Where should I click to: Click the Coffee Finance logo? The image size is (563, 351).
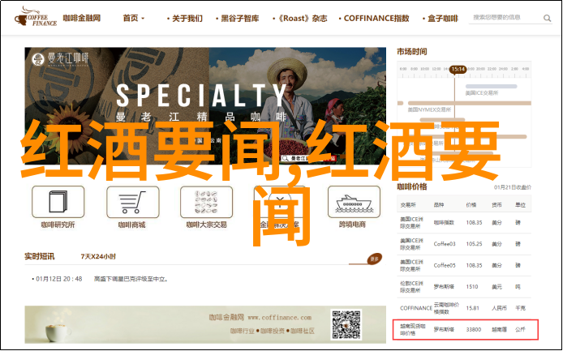pos(35,17)
